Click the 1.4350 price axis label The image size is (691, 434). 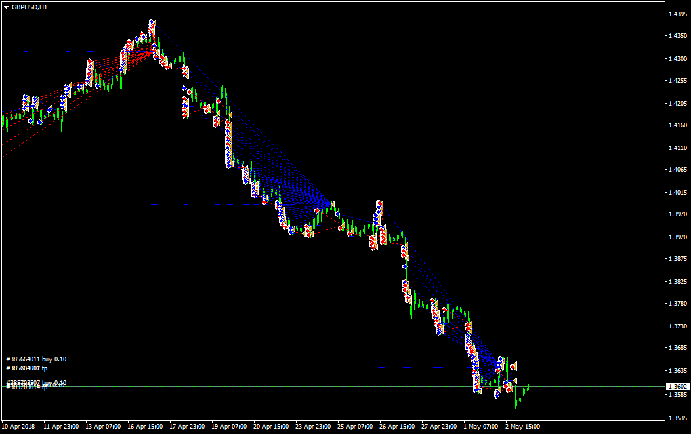[x=677, y=36]
